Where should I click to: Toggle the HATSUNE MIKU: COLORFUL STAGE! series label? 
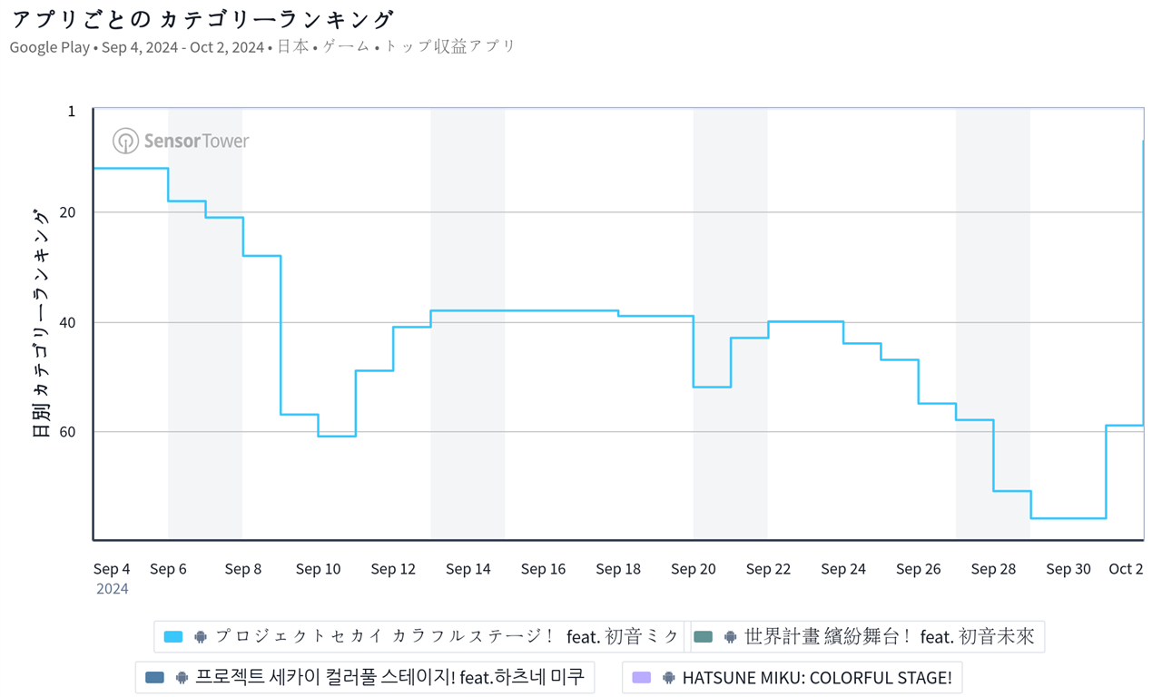816,677
